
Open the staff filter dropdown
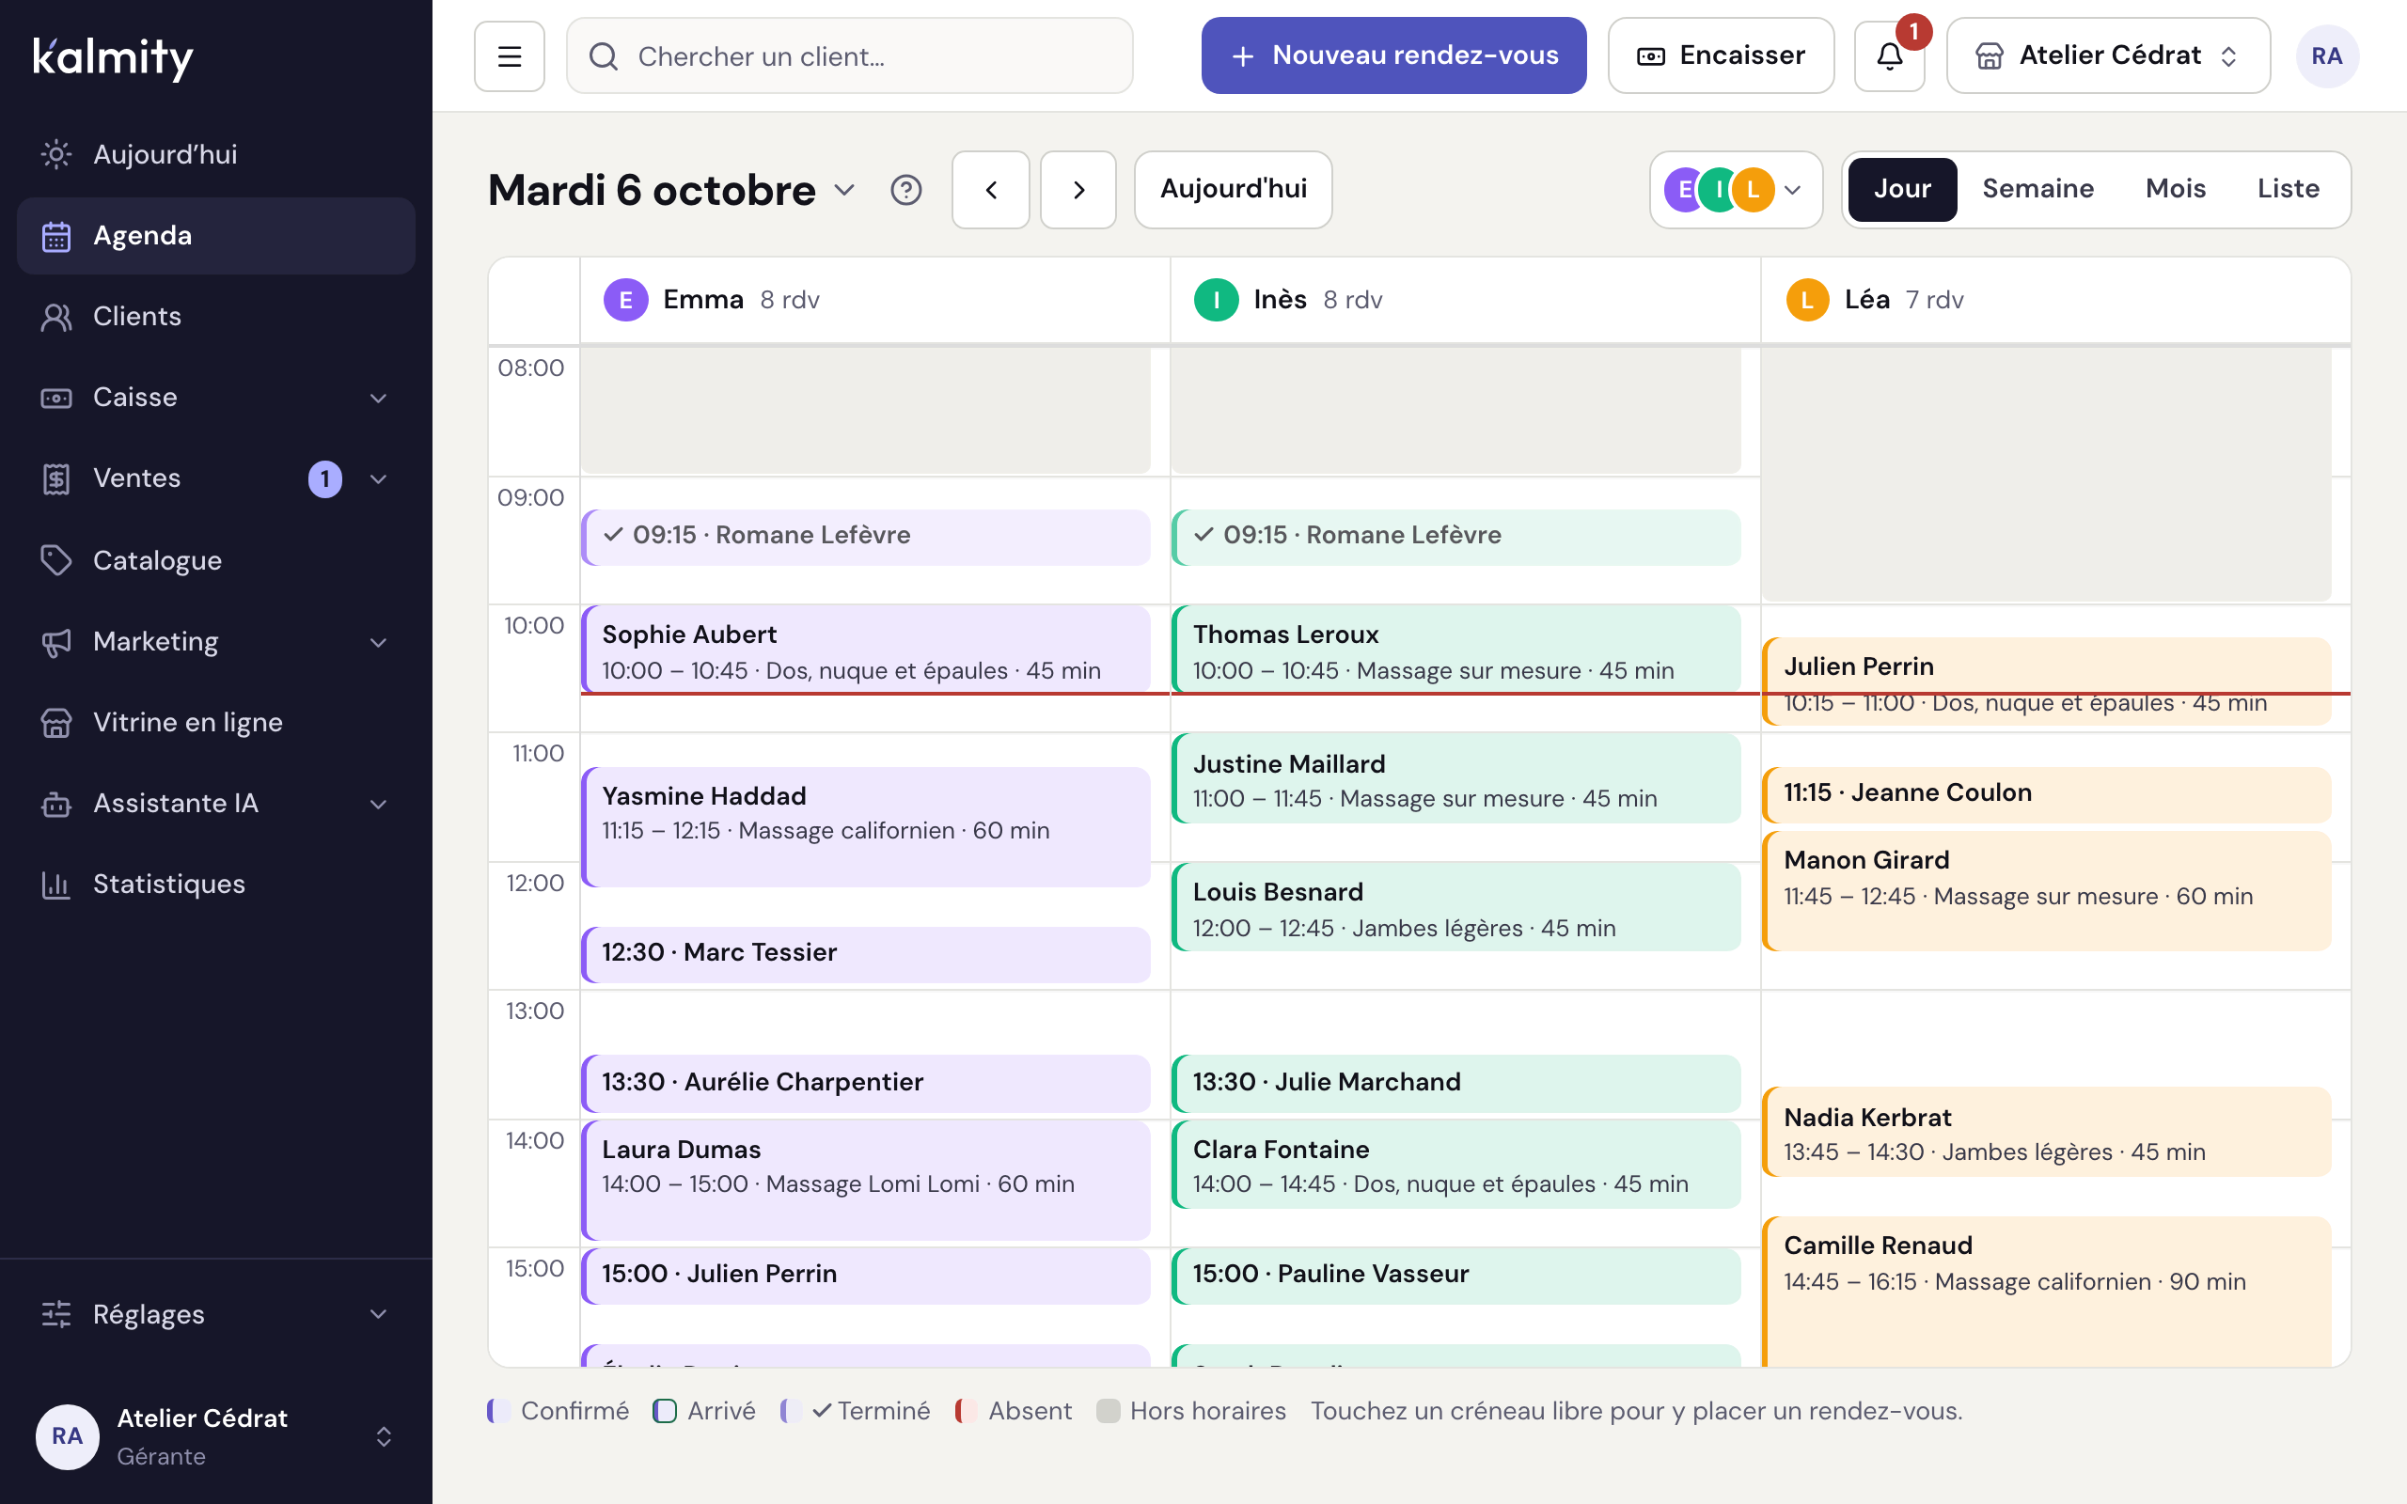click(1736, 190)
